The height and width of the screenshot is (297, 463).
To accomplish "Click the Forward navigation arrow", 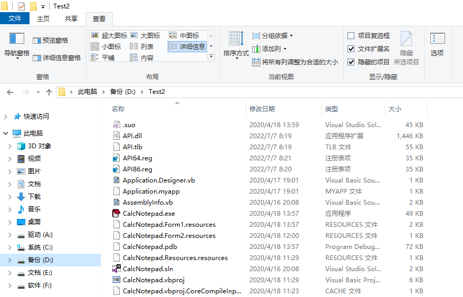I will click(x=26, y=92).
